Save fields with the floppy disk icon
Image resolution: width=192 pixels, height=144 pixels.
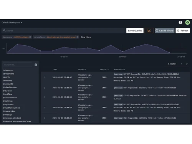point(36,65)
